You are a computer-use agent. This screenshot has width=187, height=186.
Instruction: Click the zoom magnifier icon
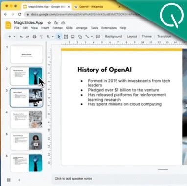[x=48, y=37]
